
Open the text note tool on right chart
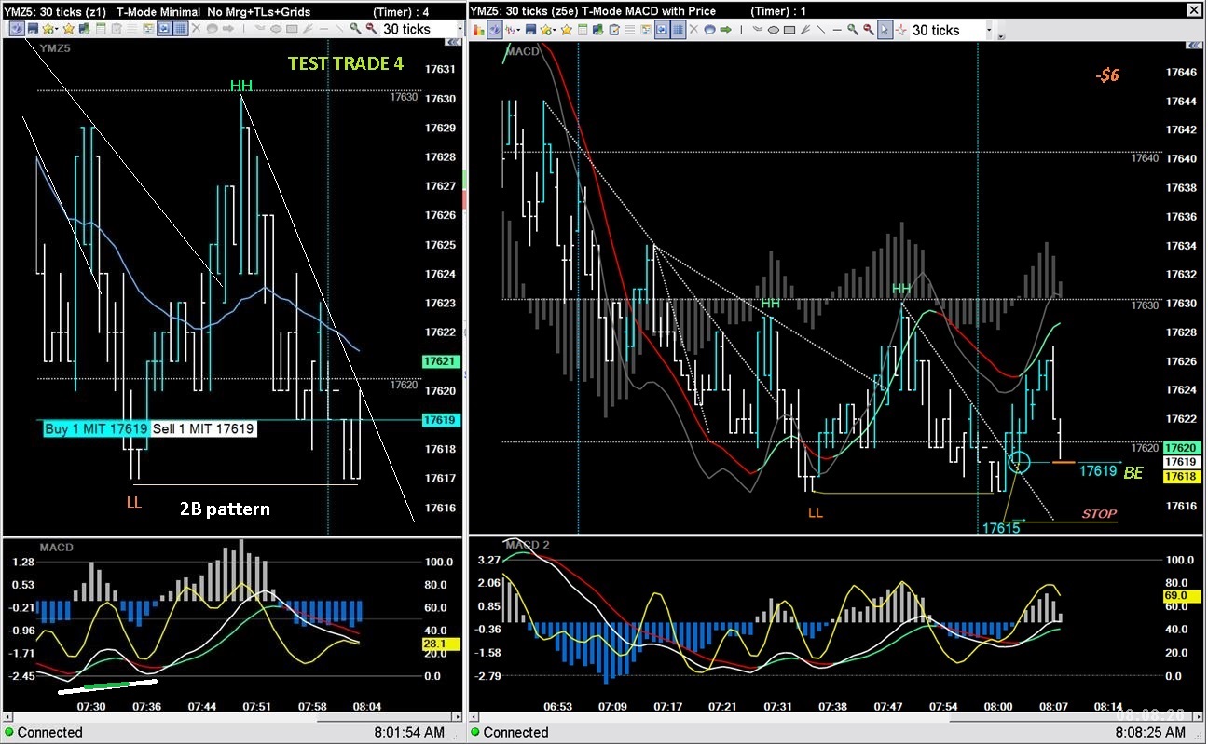click(710, 30)
